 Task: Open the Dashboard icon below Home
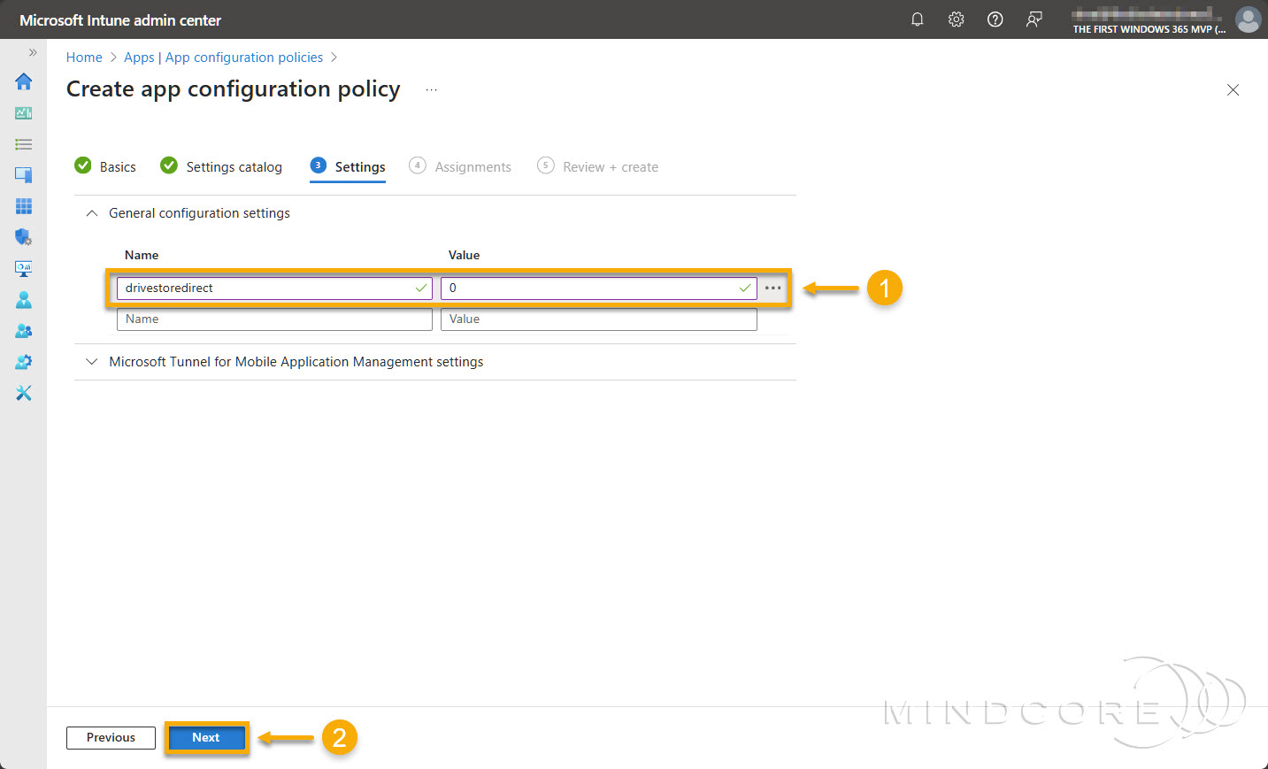click(x=23, y=112)
